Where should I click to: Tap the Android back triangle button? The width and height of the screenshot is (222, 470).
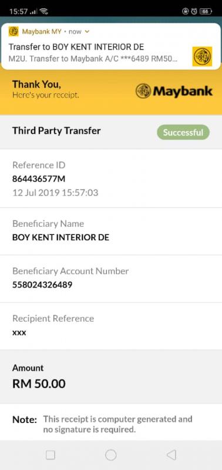click(171, 455)
